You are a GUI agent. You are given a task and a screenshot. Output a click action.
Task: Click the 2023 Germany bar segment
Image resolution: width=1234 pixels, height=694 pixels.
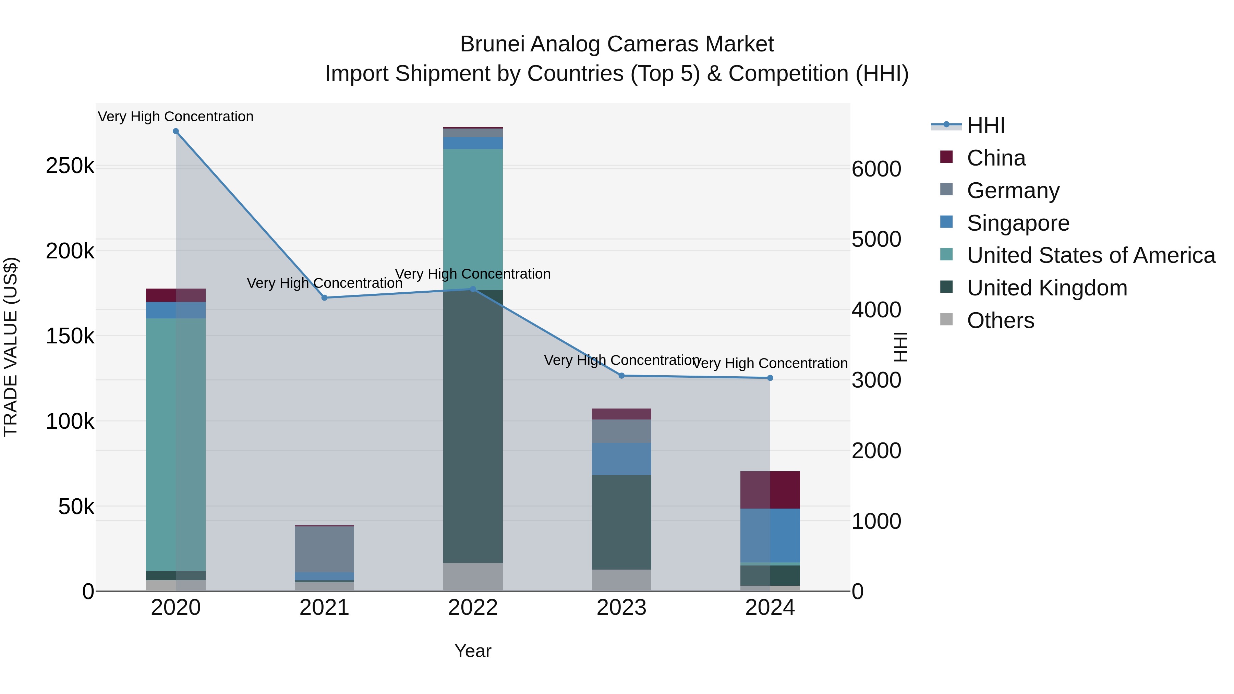[x=622, y=431]
